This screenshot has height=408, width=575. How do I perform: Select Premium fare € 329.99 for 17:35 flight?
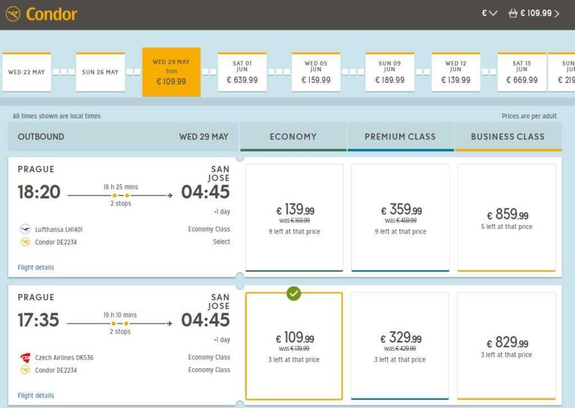click(400, 346)
